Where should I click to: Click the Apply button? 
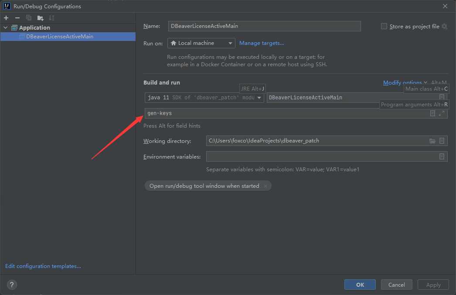433,285
